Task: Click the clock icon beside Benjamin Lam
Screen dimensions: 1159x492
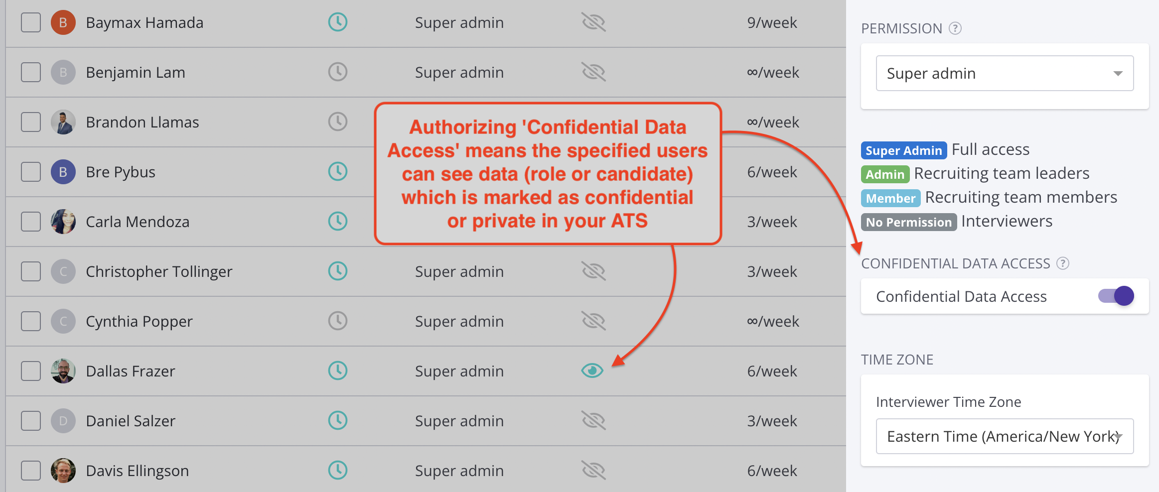Action: [338, 72]
